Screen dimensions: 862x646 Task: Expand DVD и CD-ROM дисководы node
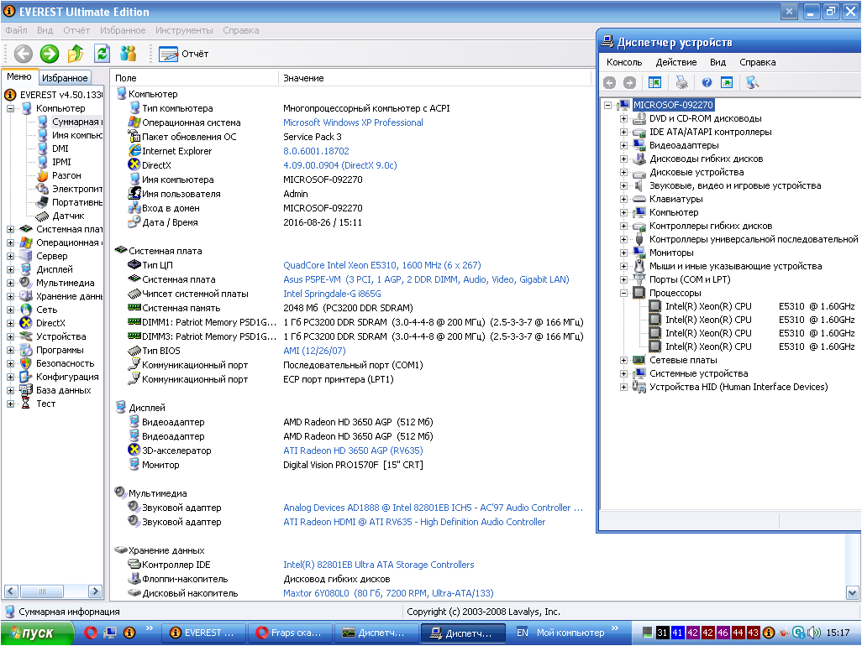pos(624,118)
